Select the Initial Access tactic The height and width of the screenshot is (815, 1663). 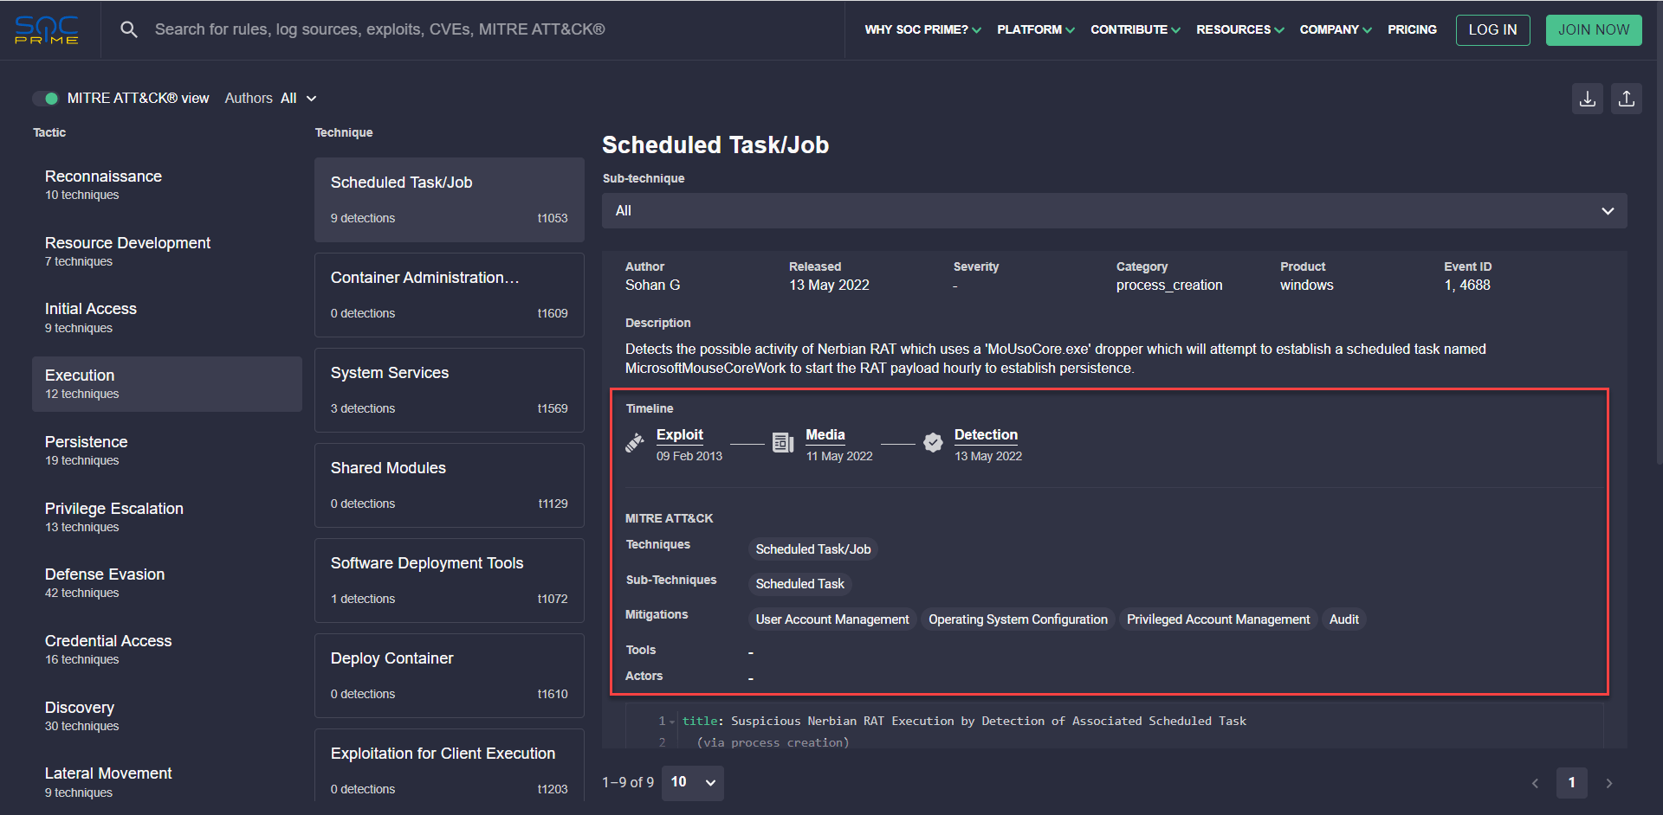tap(167, 318)
